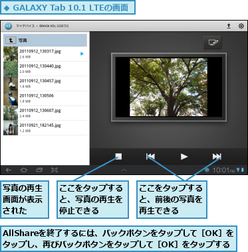This screenshot has height=252, width=248.
Task: Select 20110912_130607.jpg file
Action: [45, 113]
